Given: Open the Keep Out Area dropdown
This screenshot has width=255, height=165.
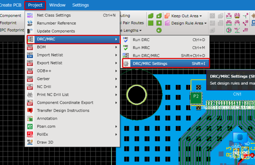Looking at the screenshot, I should coord(201,16).
